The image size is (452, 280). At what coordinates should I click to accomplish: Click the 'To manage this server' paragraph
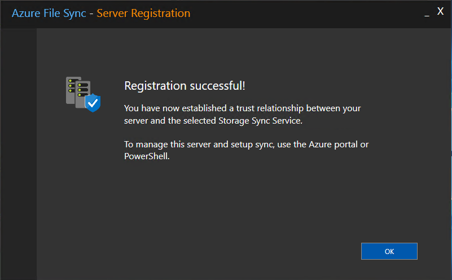pos(246,151)
